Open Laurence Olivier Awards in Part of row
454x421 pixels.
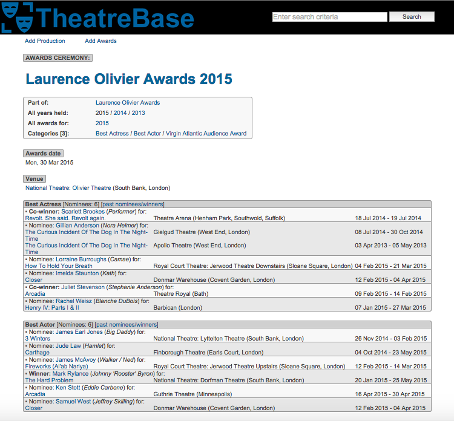tap(128, 102)
